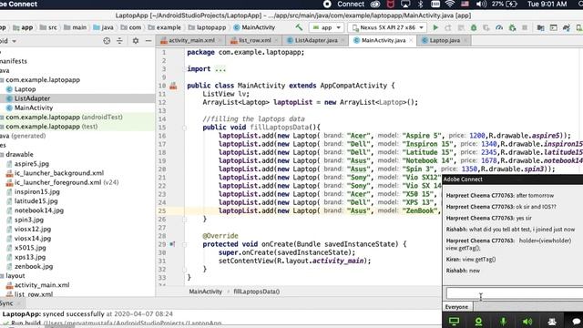Click Run with Coverage icon
The image size is (583, 328).
486,27
